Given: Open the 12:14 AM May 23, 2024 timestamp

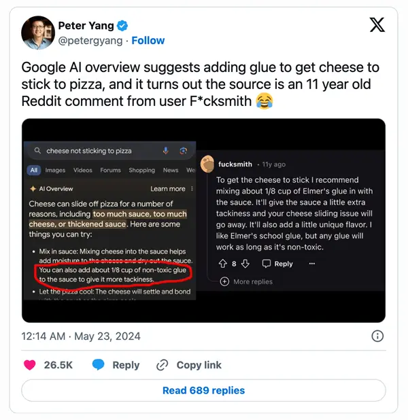Looking at the screenshot, I should pos(81,336).
